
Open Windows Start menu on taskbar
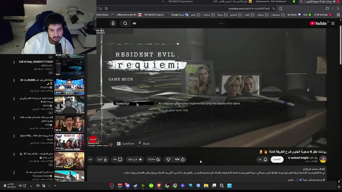pos(230,186)
